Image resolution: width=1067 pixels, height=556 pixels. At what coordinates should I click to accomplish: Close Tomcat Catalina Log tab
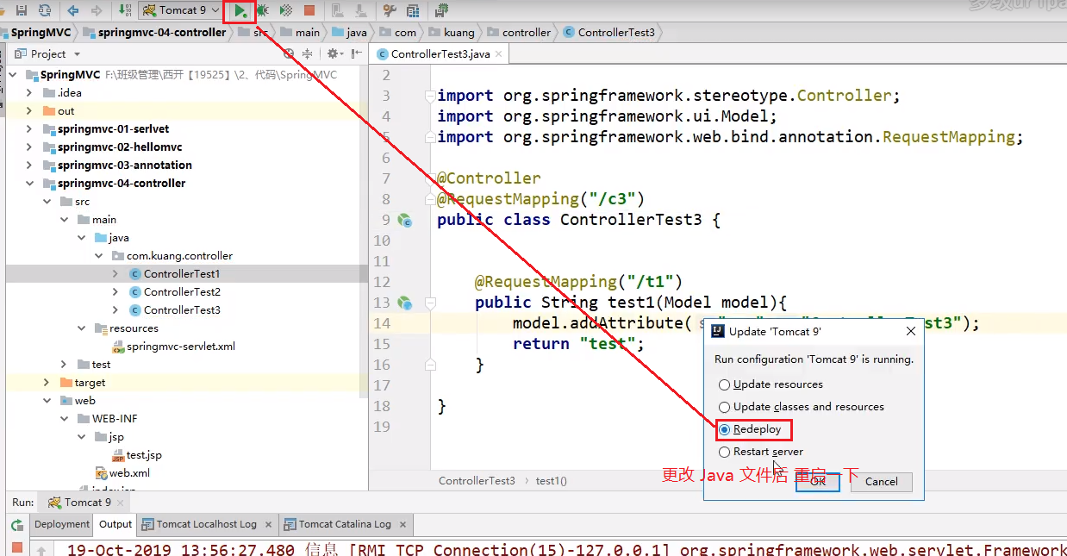coord(403,524)
